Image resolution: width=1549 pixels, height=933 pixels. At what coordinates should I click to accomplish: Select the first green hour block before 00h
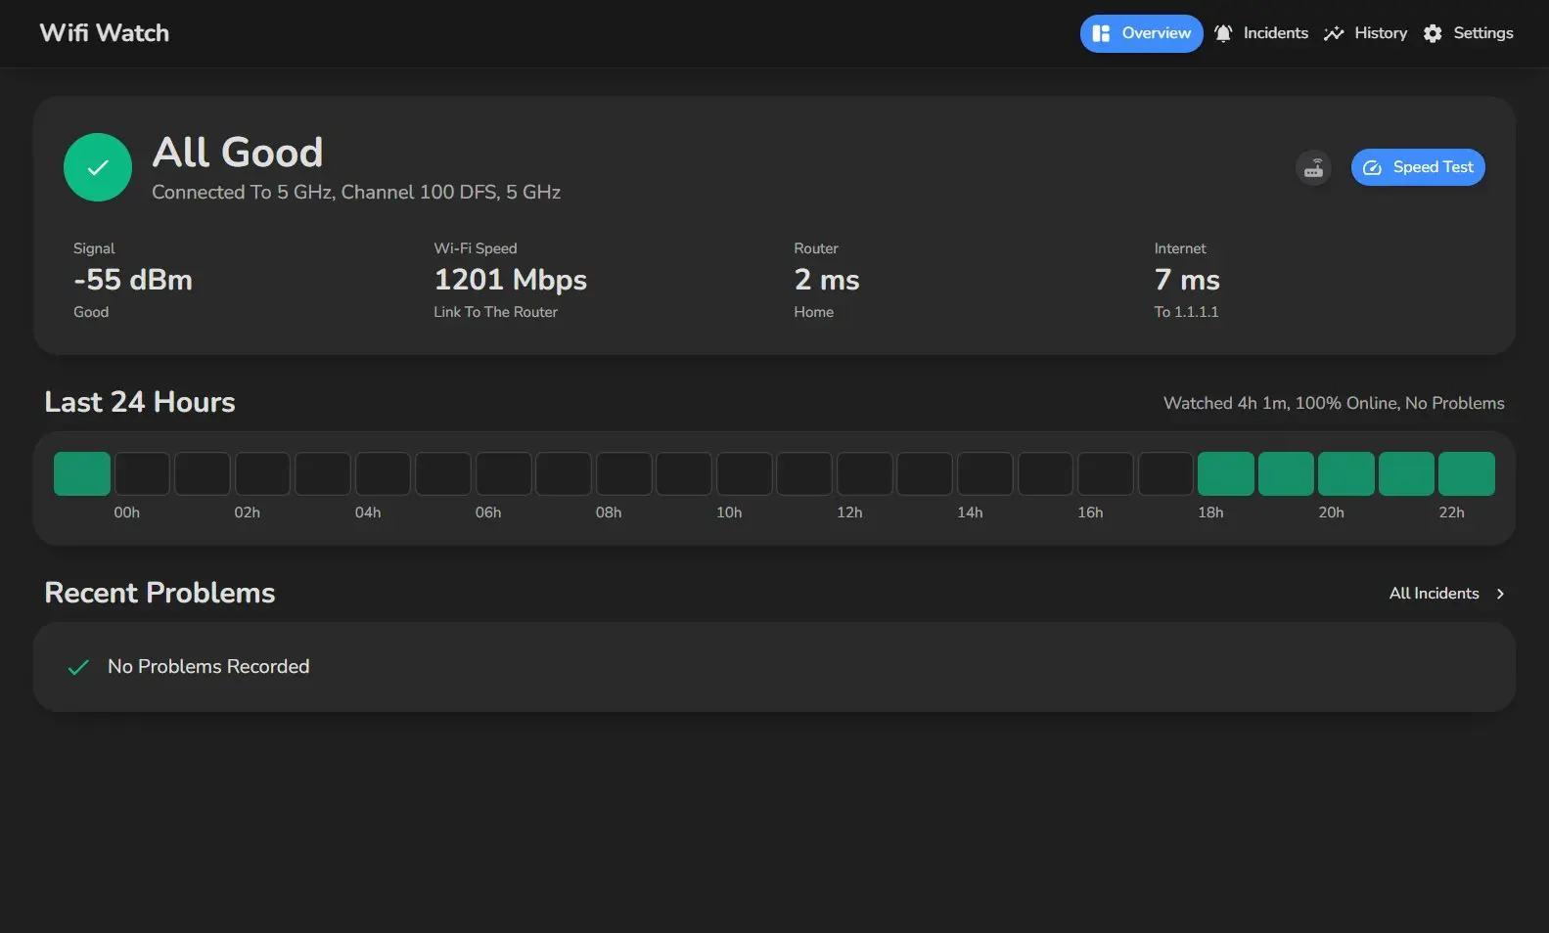click(82, 474)
